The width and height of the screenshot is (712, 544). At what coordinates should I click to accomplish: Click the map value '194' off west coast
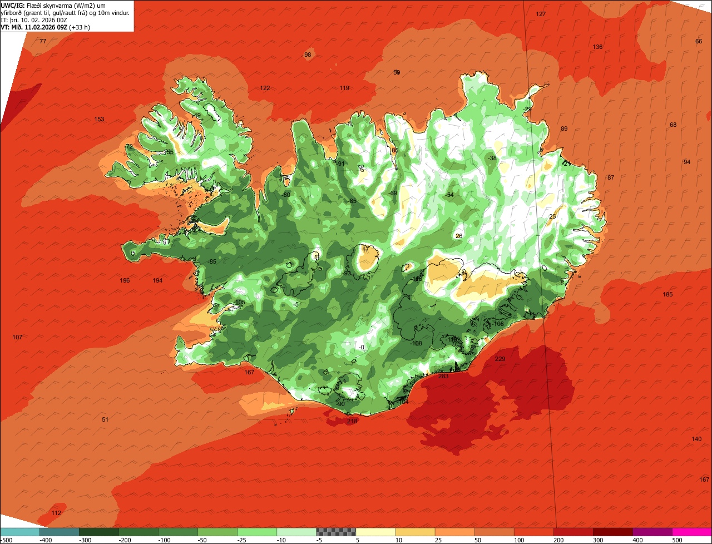tap(157, 281)
